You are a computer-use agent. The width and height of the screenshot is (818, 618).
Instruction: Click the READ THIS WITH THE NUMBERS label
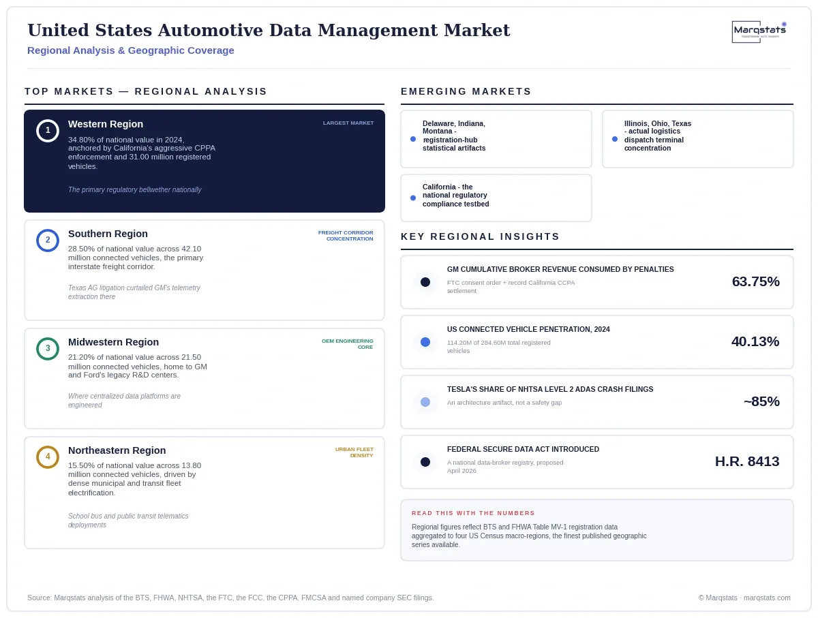coord(473,513)
